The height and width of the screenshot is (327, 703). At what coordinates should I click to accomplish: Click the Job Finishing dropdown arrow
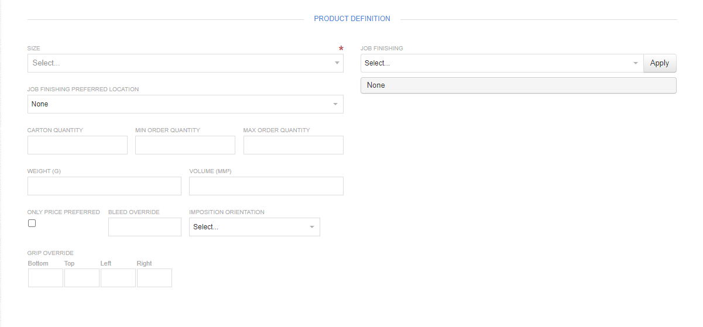click(636, 63)
